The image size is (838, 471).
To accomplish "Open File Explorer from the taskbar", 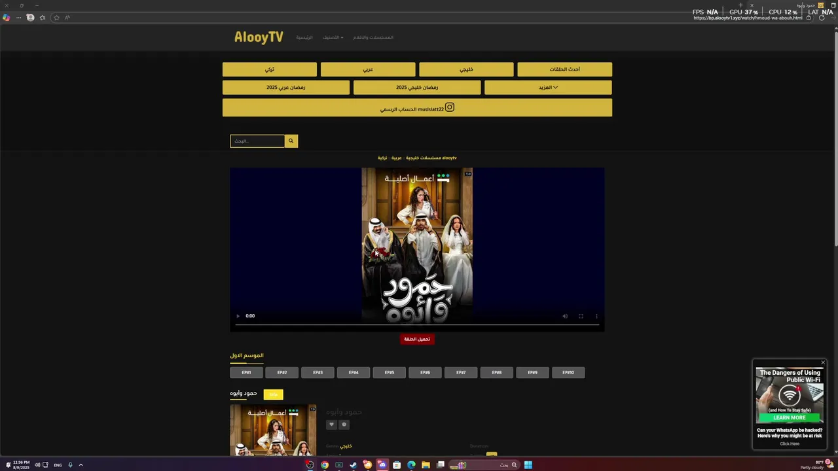I will click(x=426, y=465).
